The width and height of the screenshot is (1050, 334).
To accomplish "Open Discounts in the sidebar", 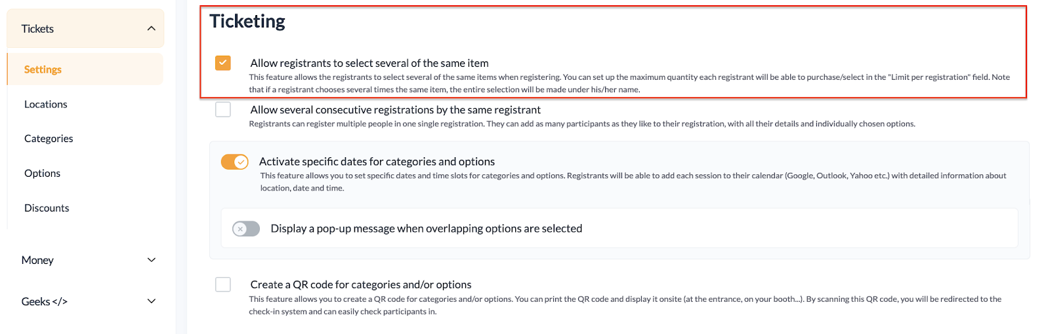I will pos(47,208).
